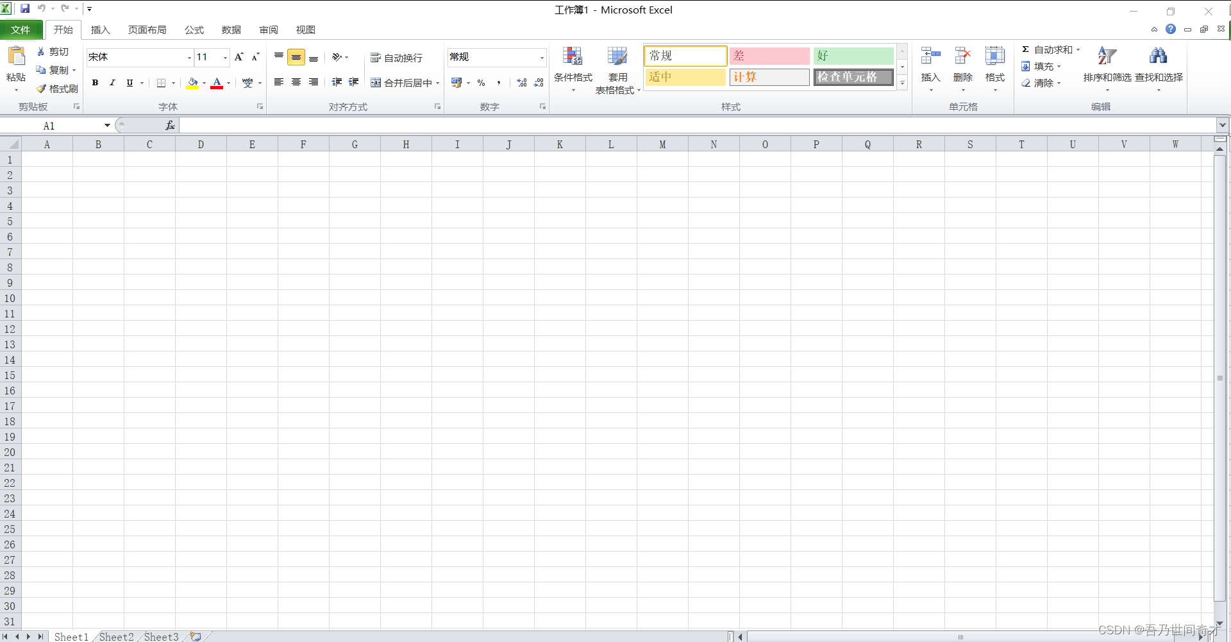
Task: Click the Excel Help question mark icon
Action: tap(1171, 30)
